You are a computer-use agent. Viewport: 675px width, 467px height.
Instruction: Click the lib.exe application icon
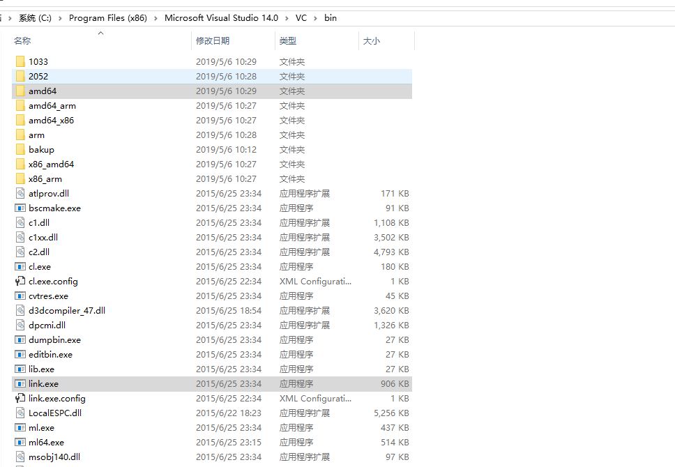[x=20, y=369]
